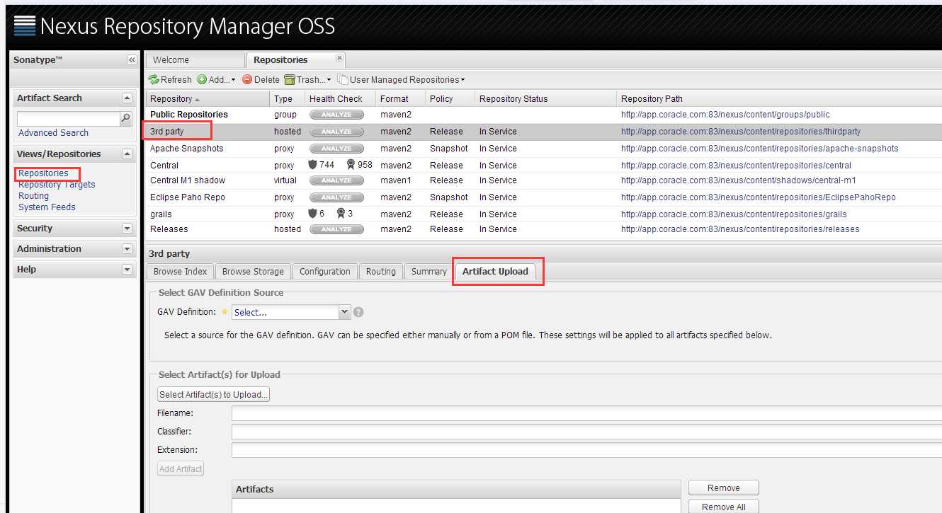
Task: Open the Browse Storage tab
Action: (x=253, y=272)
